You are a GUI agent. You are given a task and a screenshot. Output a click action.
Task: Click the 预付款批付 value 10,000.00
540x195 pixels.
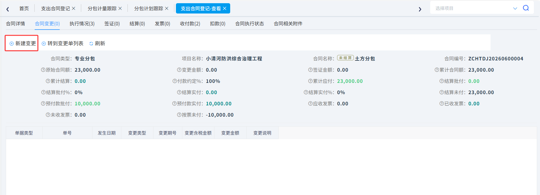(x=88, y=103)
